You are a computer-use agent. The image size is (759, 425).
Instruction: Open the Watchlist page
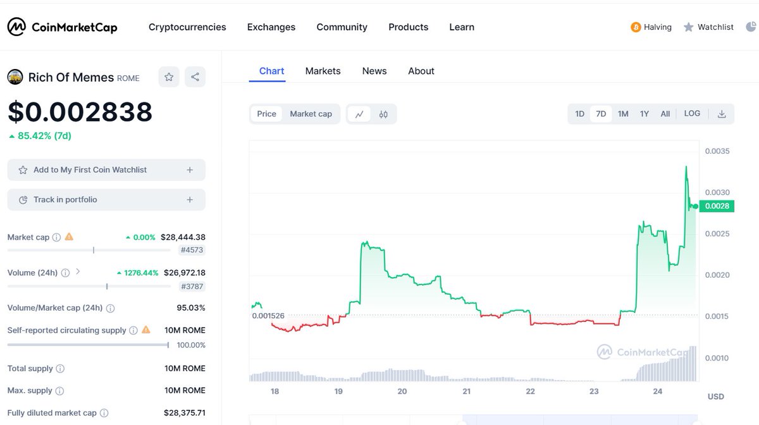point(708,27)
